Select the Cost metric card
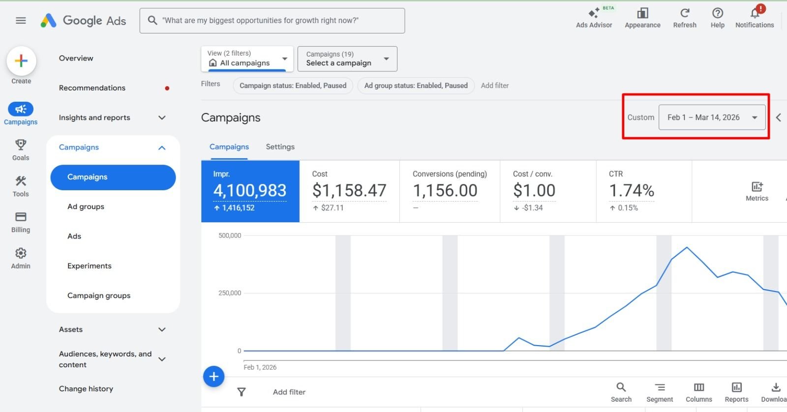Screen dimensions: 787x412 coord(349,191)
